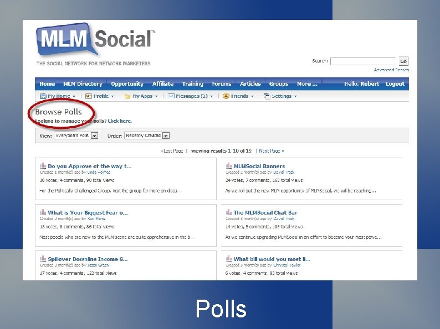Click the My Home house icon

click(43, 96)
